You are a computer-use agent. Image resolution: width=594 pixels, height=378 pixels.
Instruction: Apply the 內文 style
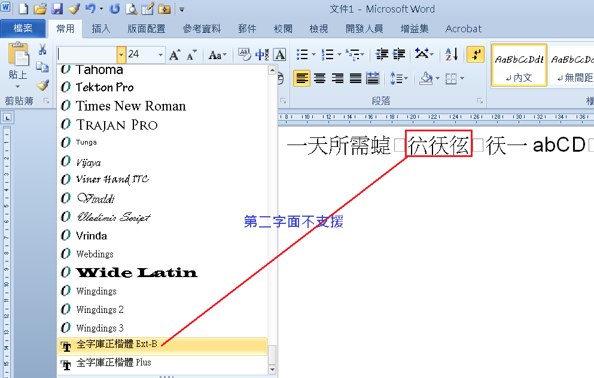(x=519, y=66)
